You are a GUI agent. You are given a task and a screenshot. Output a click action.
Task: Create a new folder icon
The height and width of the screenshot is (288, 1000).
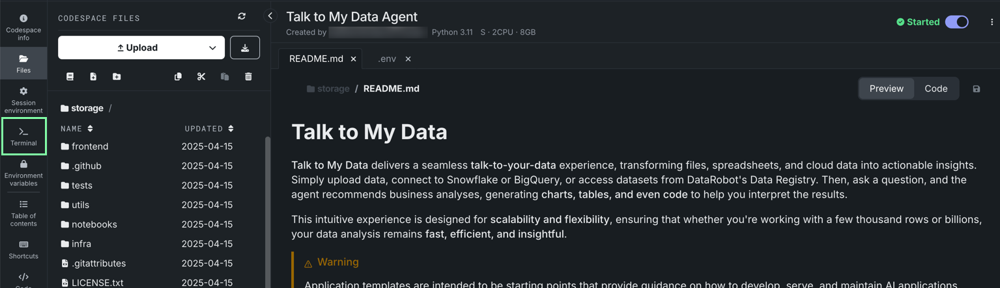(x=117, y=77)
